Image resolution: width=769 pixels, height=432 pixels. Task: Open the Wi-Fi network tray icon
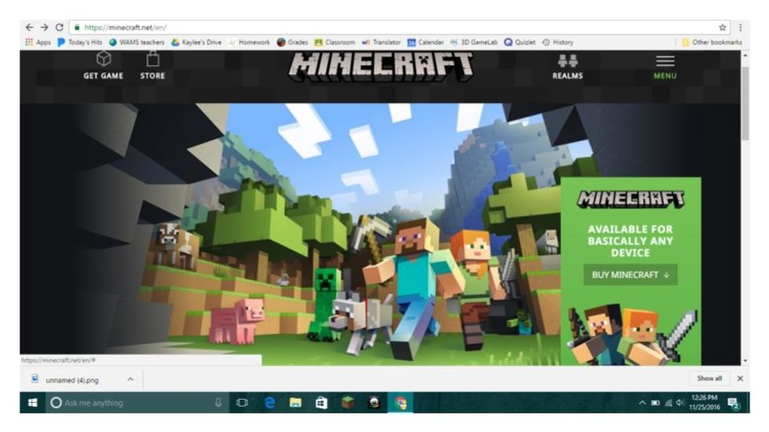click(x=669, y=403)
